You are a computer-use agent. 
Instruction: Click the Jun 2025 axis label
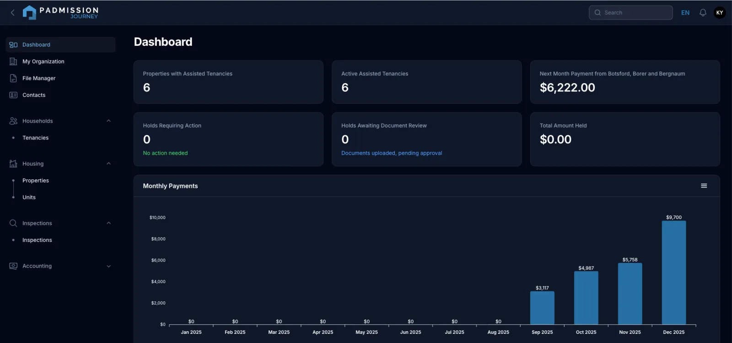click(411, 332)
